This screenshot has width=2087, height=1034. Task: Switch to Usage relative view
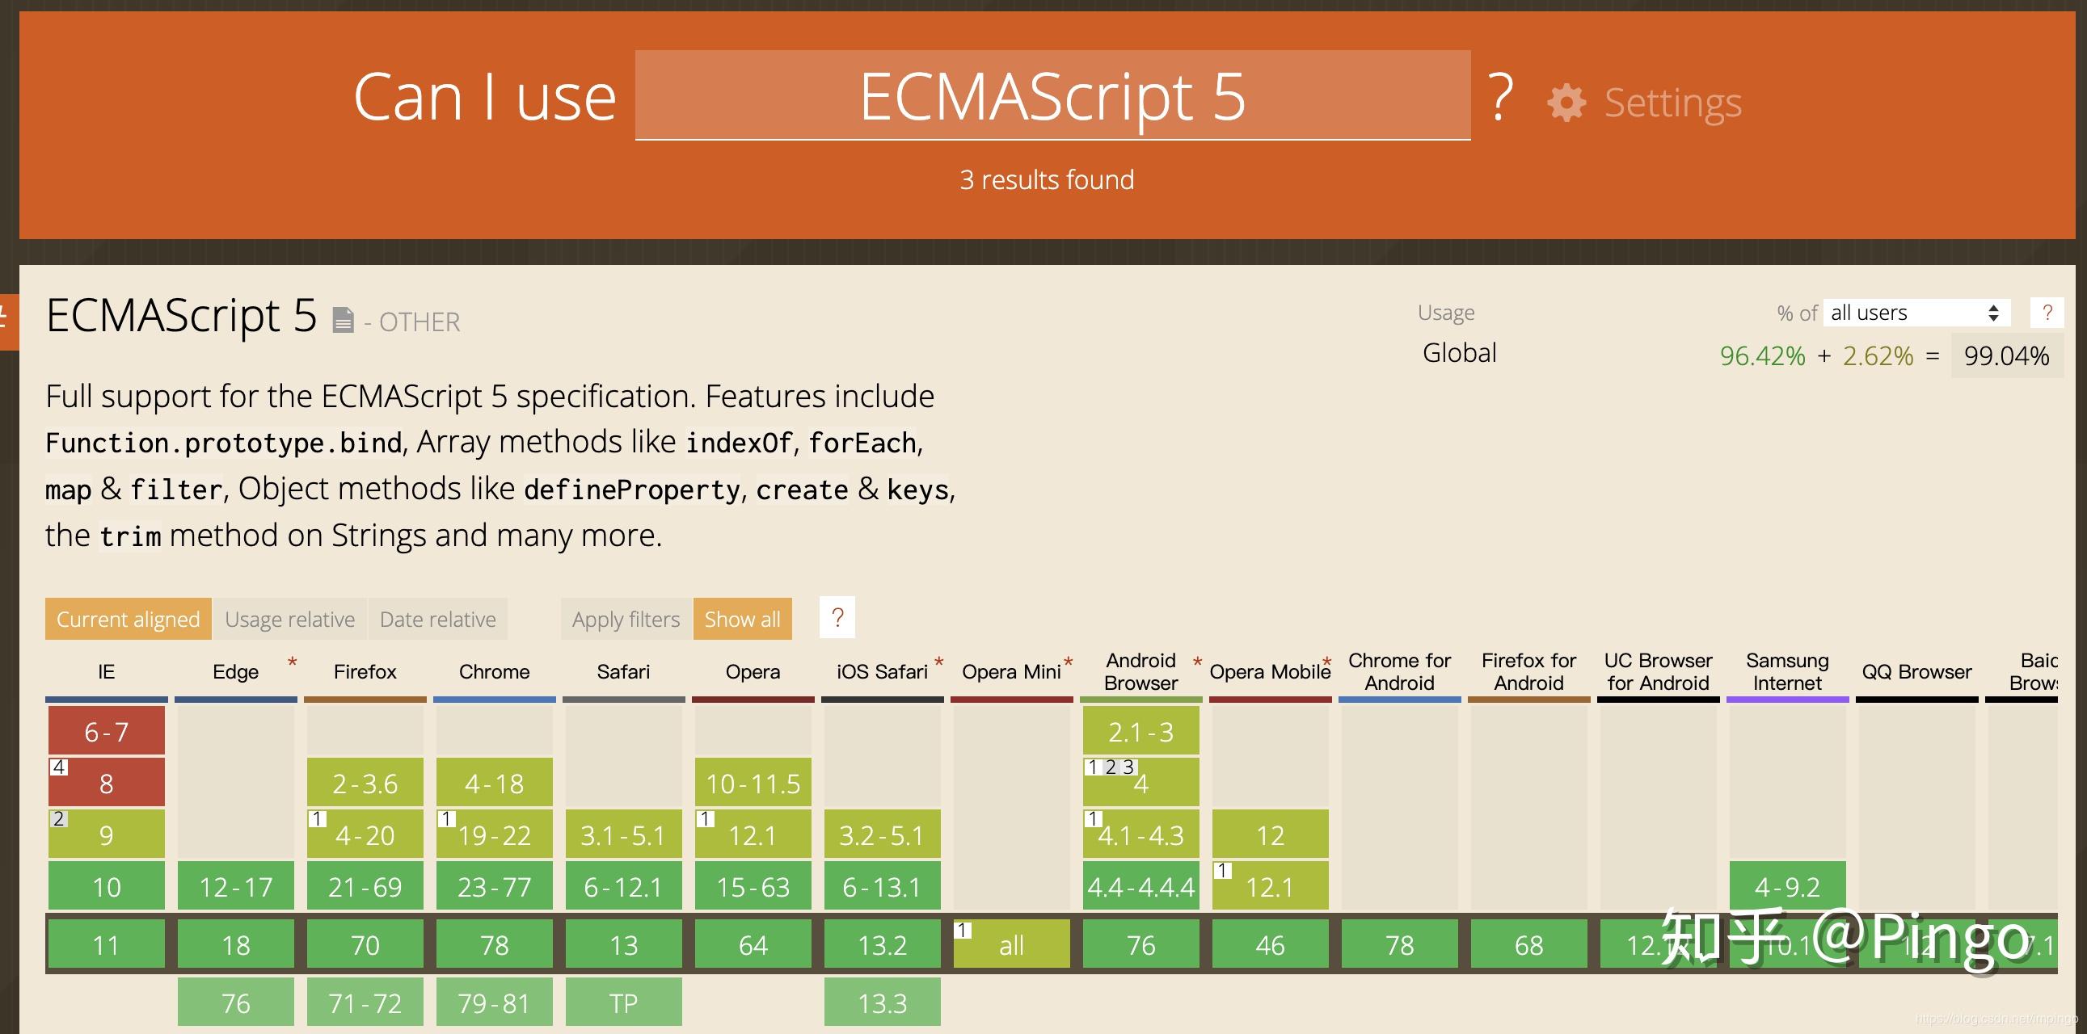coord(289,620)
